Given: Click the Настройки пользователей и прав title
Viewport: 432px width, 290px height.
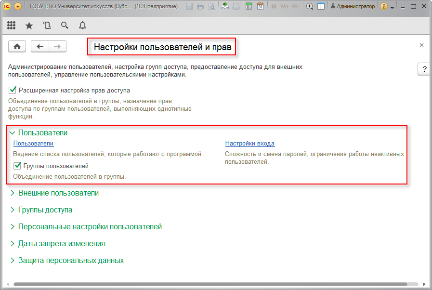Looking at the screenshot, I should click(x=162, y=47).
